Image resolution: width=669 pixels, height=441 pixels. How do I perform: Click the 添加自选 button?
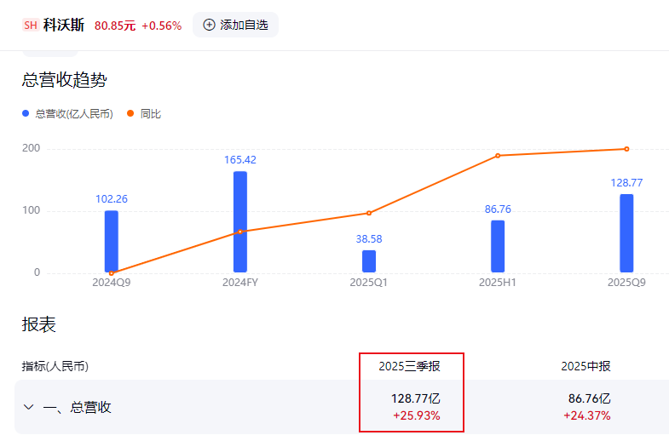pyautogui.click(x=235, y=25)
